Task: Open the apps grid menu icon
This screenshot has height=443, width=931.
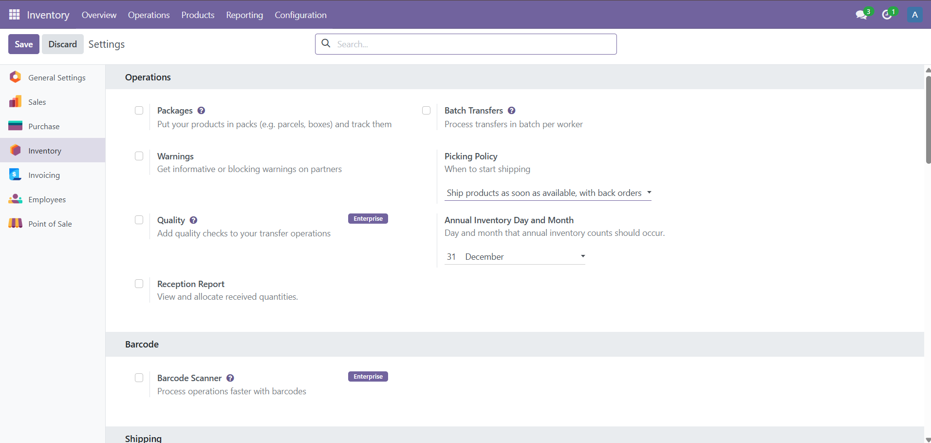Action: tap(14, 15)
